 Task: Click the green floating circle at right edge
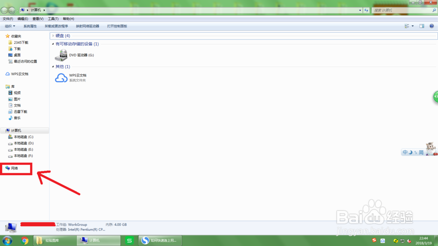pos(435,97)
